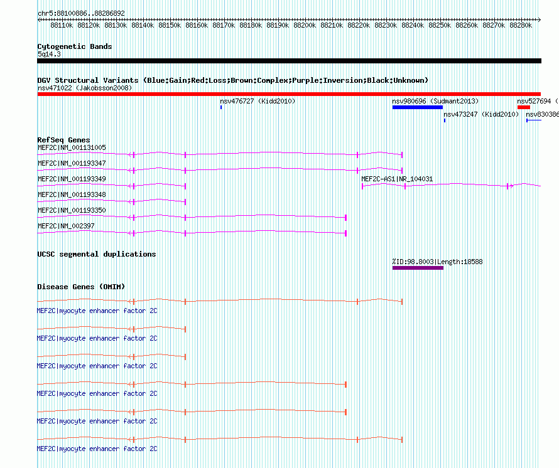Click the 88280k ruler tick label
Screen dimensions: 559x468
pyautogui.click(x=521, y=25)
